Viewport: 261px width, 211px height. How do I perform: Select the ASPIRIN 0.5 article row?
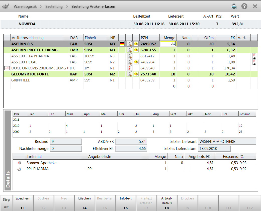pos(130,44)
